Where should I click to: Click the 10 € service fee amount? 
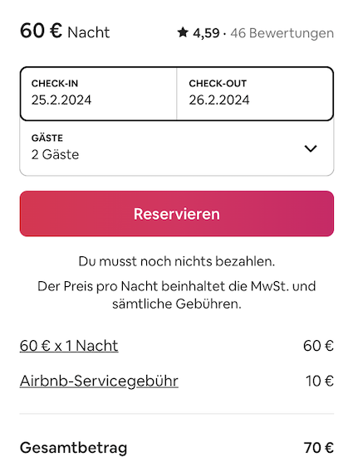coord(320,381)
